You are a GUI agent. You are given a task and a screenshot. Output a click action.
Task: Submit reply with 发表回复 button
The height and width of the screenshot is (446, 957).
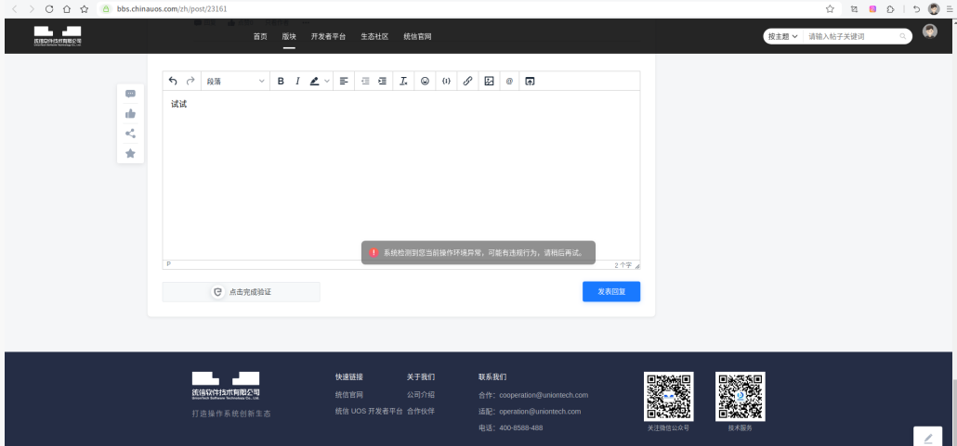coord(611,292)
